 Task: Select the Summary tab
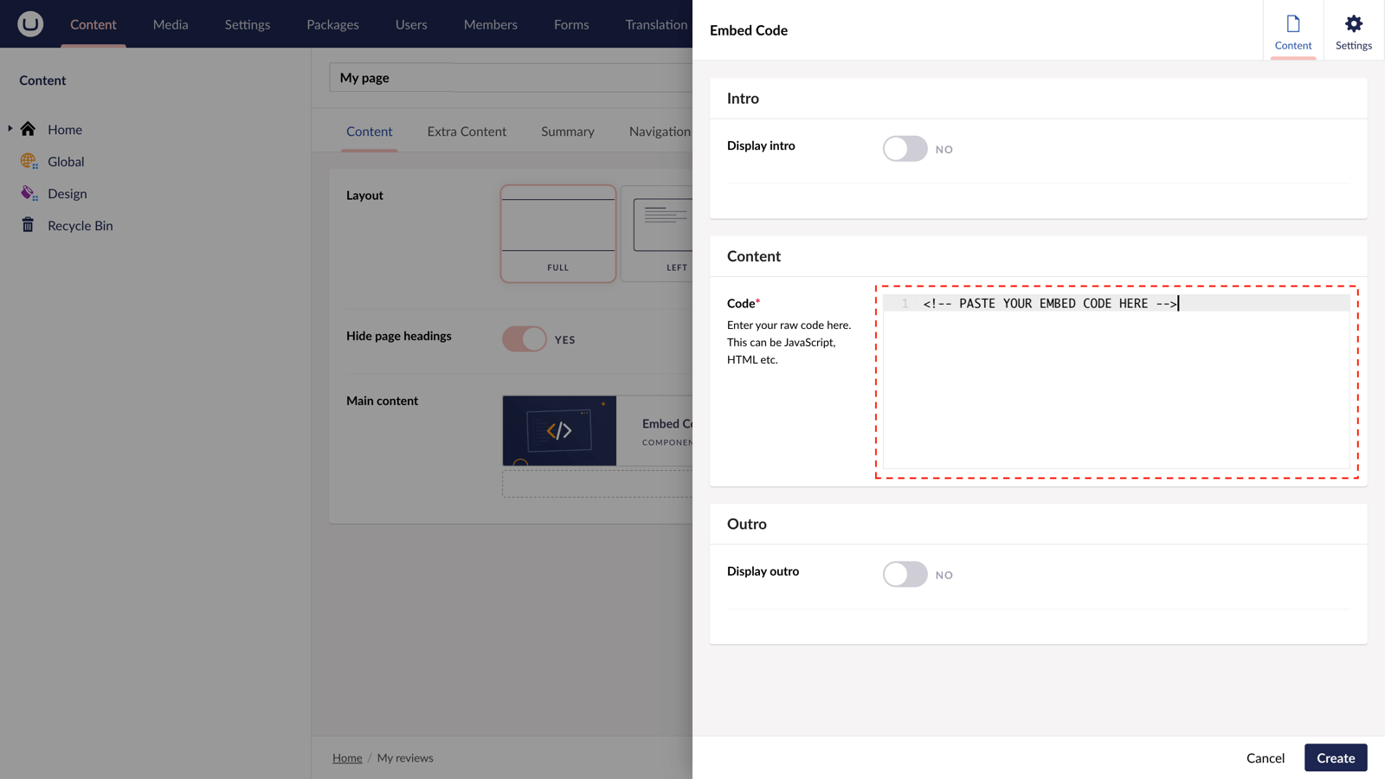(567, 131)
